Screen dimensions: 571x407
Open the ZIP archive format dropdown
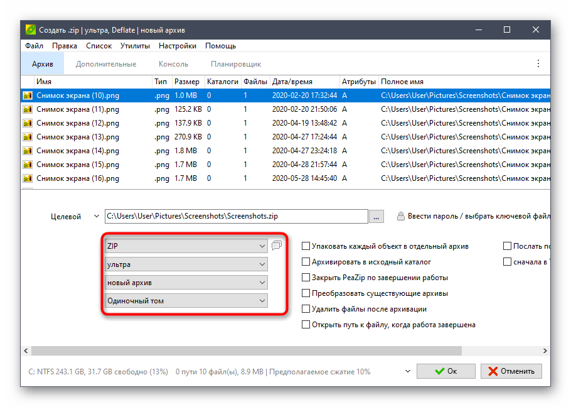[x=186, y=247]
